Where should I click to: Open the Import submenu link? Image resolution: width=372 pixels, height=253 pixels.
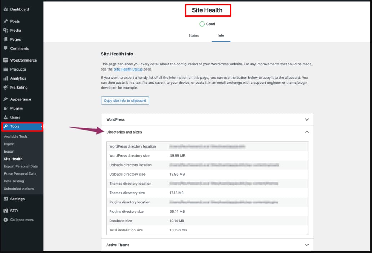pyautogui.click(x=9, y=144)
